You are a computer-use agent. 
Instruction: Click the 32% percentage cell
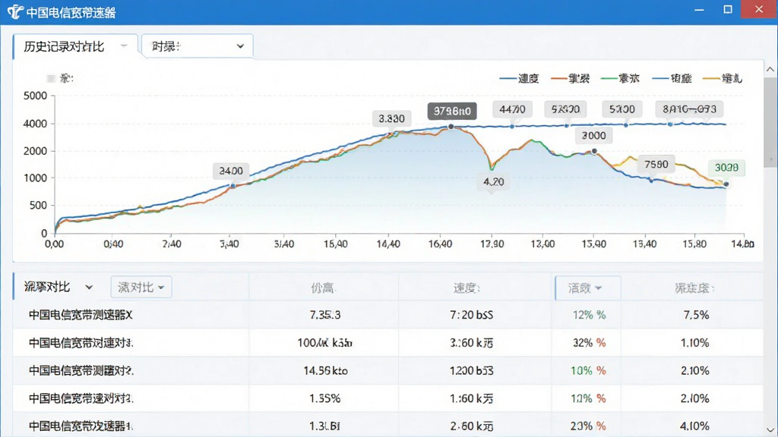[x=589, y=343]
